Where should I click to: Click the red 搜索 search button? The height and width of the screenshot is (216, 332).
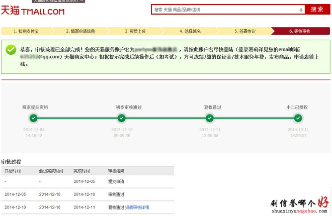click(x=317, y=10)
